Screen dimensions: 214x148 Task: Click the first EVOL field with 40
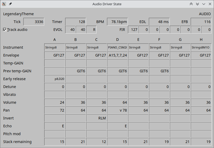[x=70, y=30]
